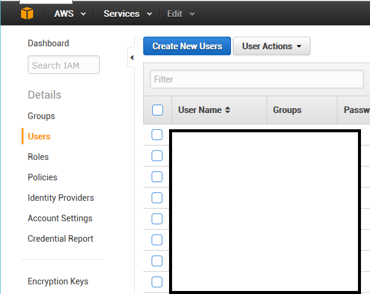This screenshot has width=370, height=294.
Task: Click the Search IAM field
Action: (64, 66)
